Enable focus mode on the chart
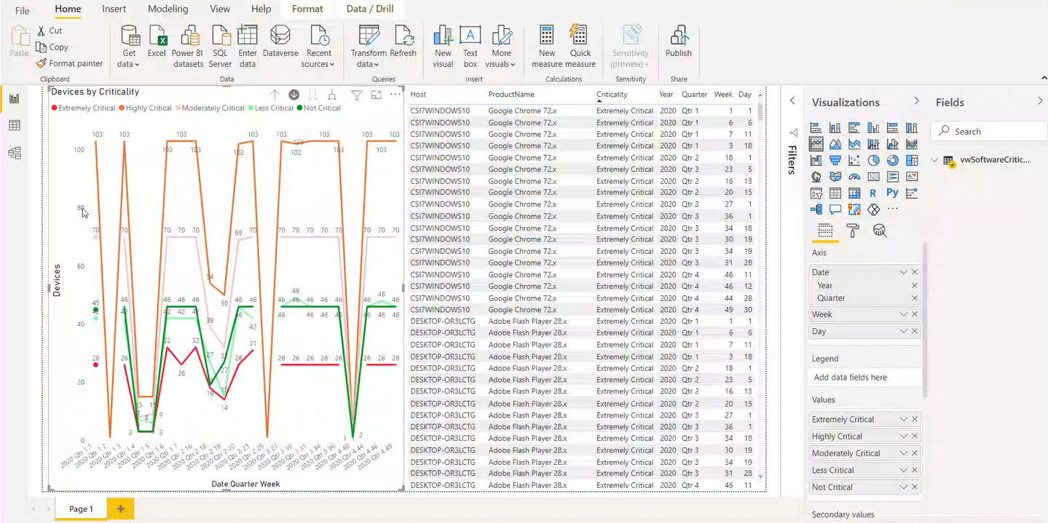The height and width of the screenshot is (523, 1048). tap(377, 95)
